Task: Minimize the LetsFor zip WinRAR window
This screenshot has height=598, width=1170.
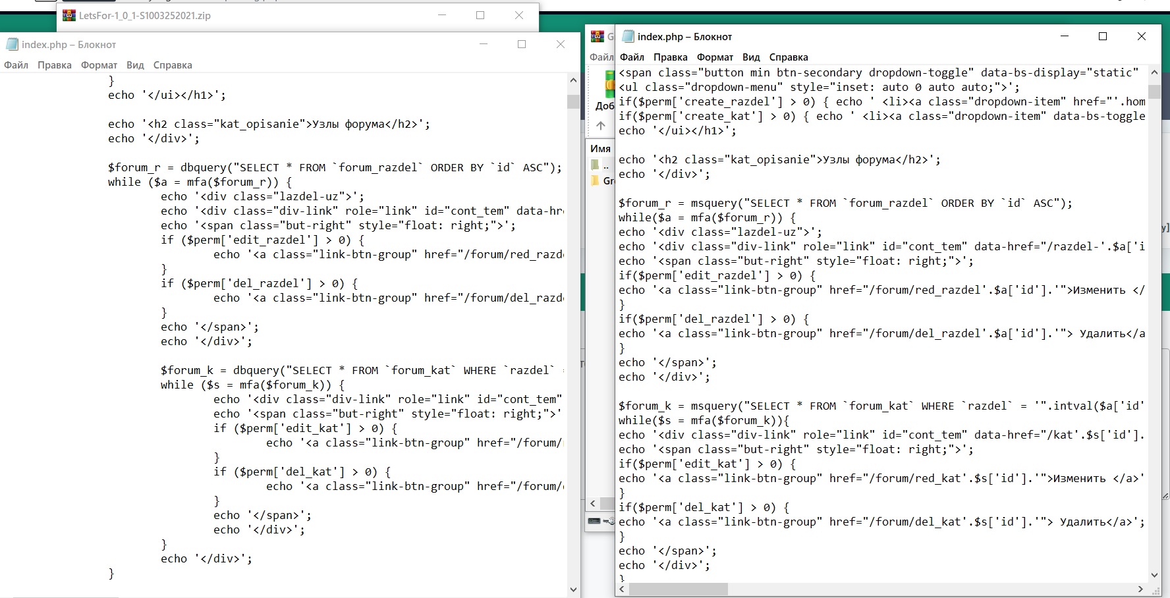Action: tap(441, 15)
